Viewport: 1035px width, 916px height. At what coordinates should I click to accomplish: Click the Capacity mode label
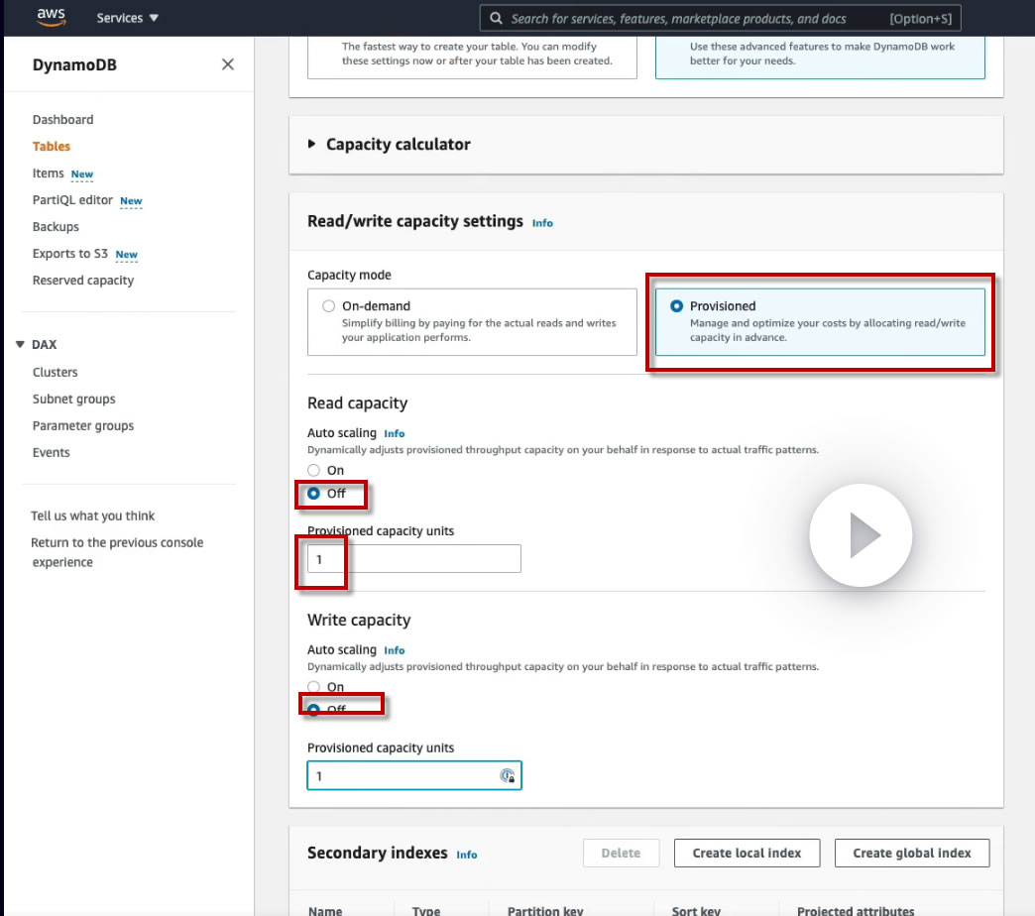349,275
